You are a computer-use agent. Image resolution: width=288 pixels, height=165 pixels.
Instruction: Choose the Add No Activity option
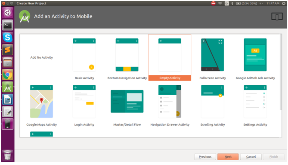(41, 57)
